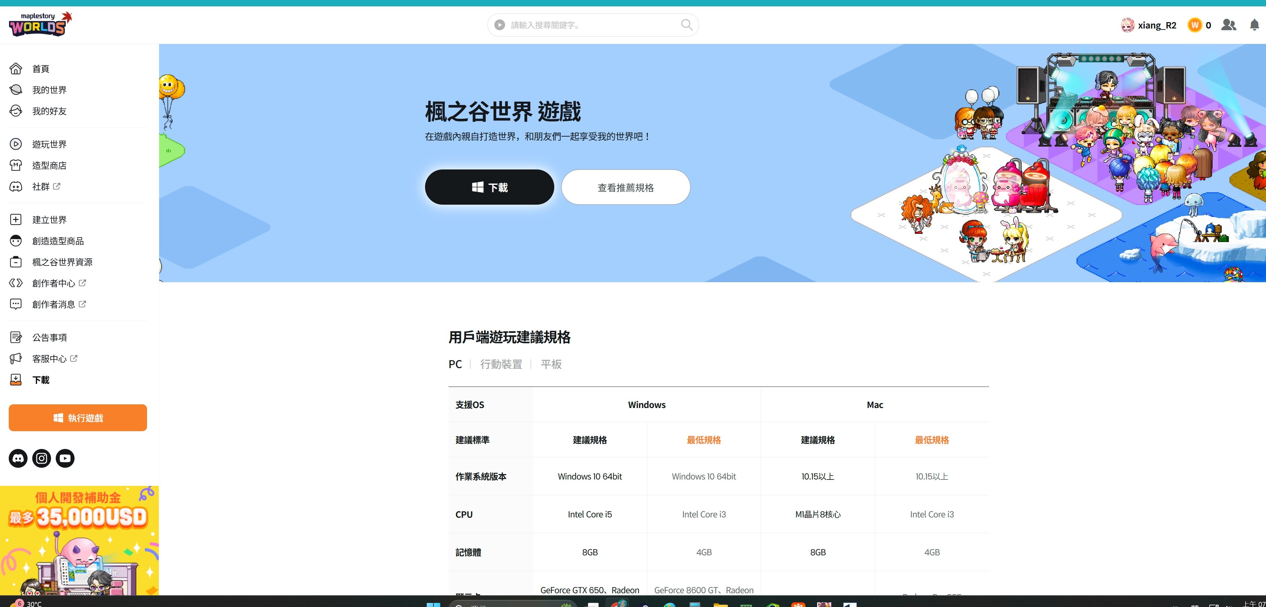
Task: Click the 查看推薦規格 button
Action: 626,187
